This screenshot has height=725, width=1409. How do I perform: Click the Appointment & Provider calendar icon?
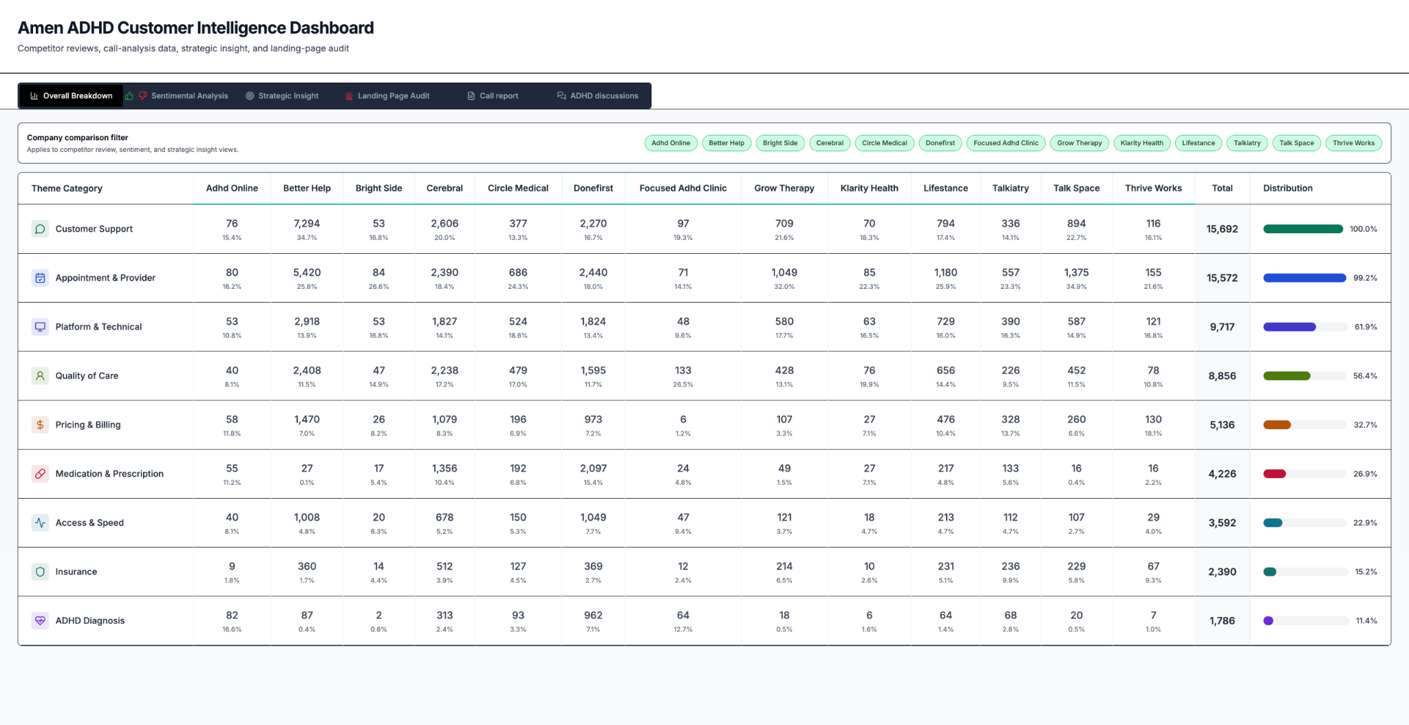[40, 278]
